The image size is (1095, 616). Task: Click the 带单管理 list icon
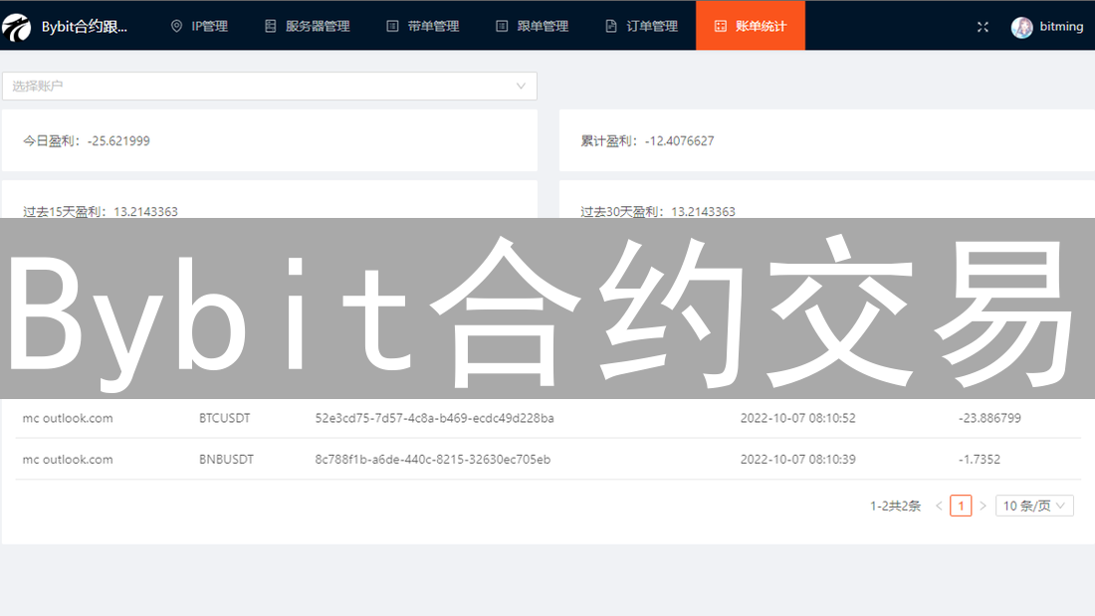392,27
